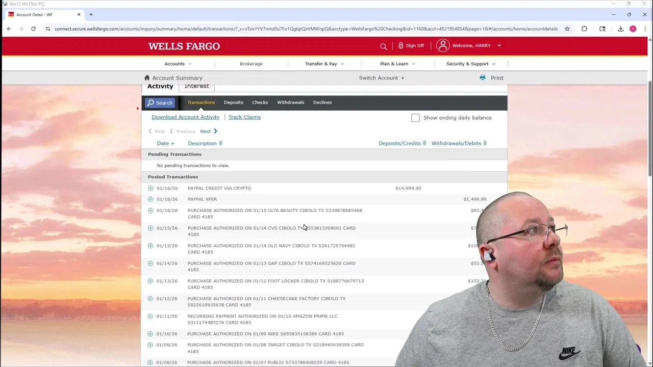Open the browser extensions puzzle icon
This screenshot has width=653, height=367.
point(584,29)
